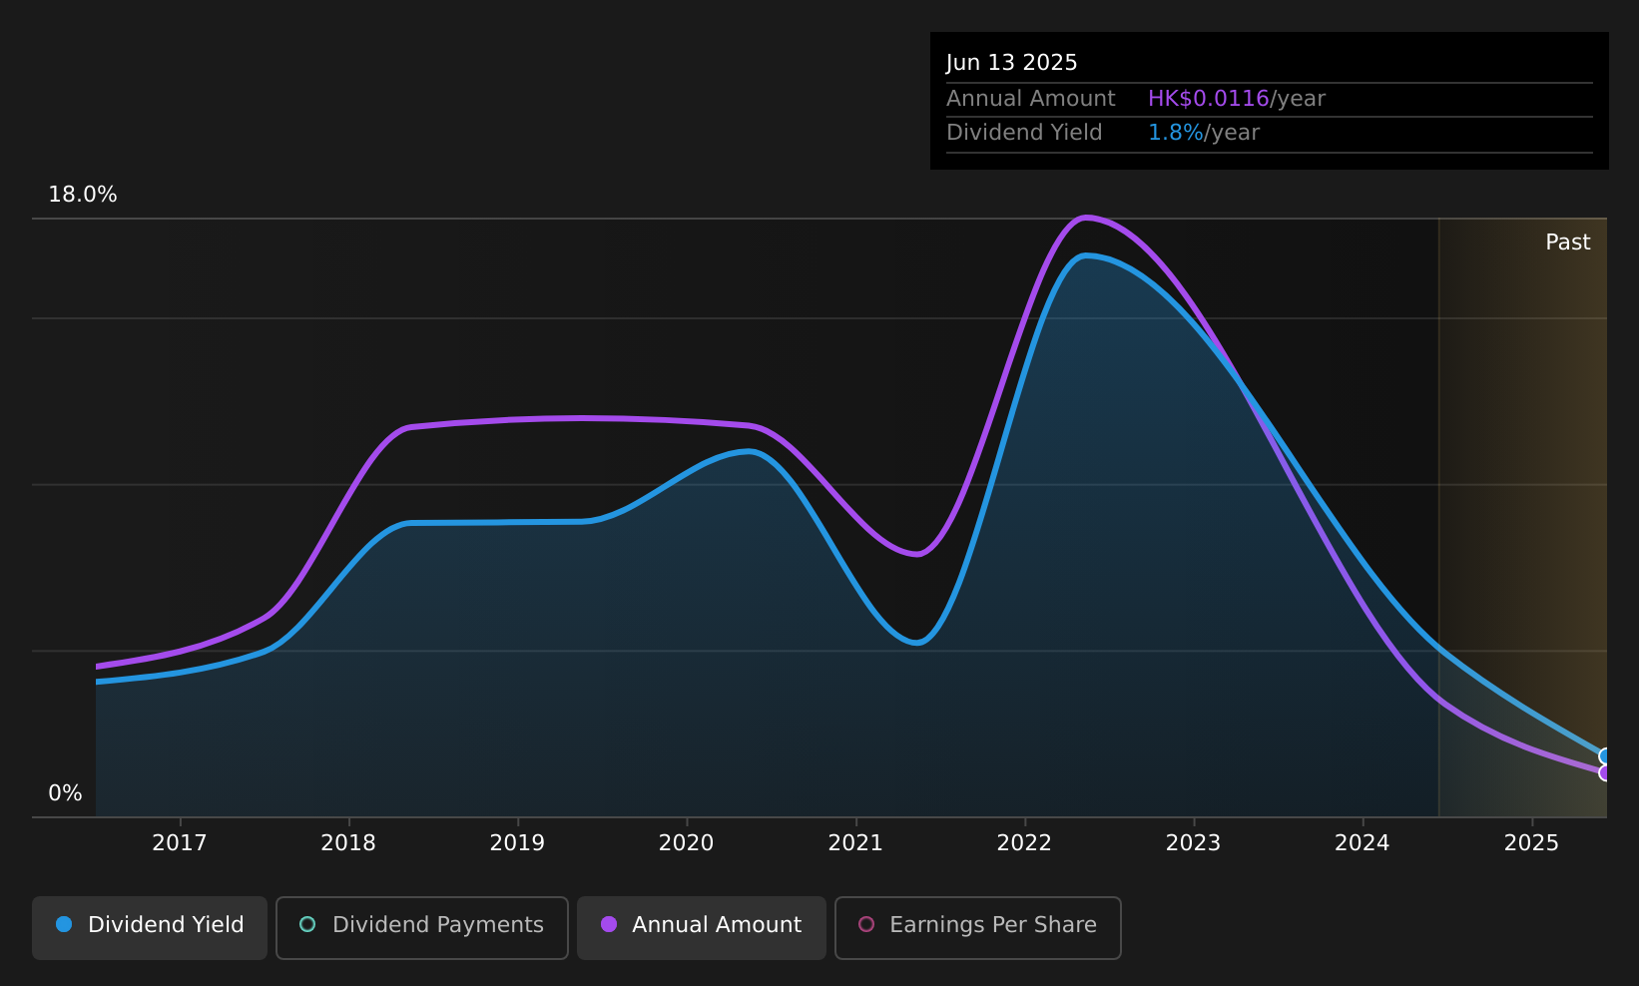Click the purple Annual Amount legend dot

pyautogui.click(x=608, y=924)
